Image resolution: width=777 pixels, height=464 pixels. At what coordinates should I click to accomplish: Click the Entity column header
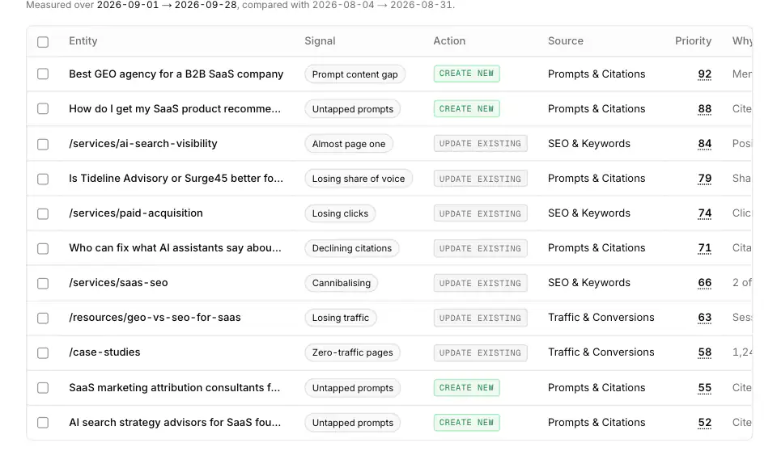tap(83, 41)
